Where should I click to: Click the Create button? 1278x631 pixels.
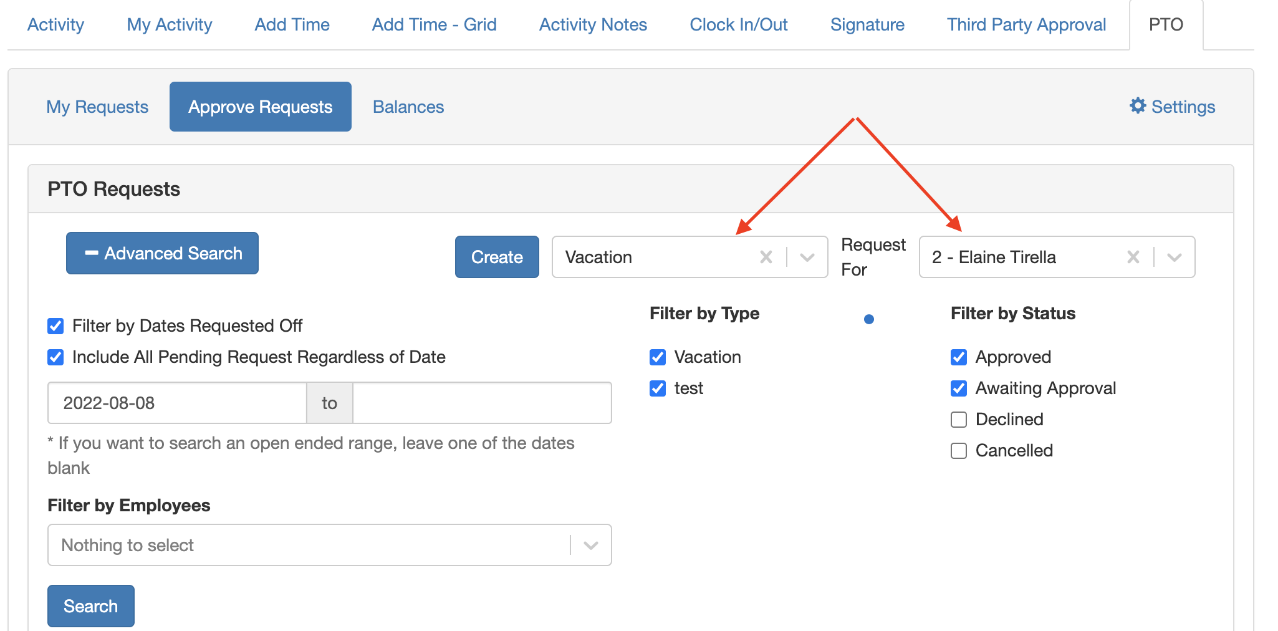[x=497, y=257]
